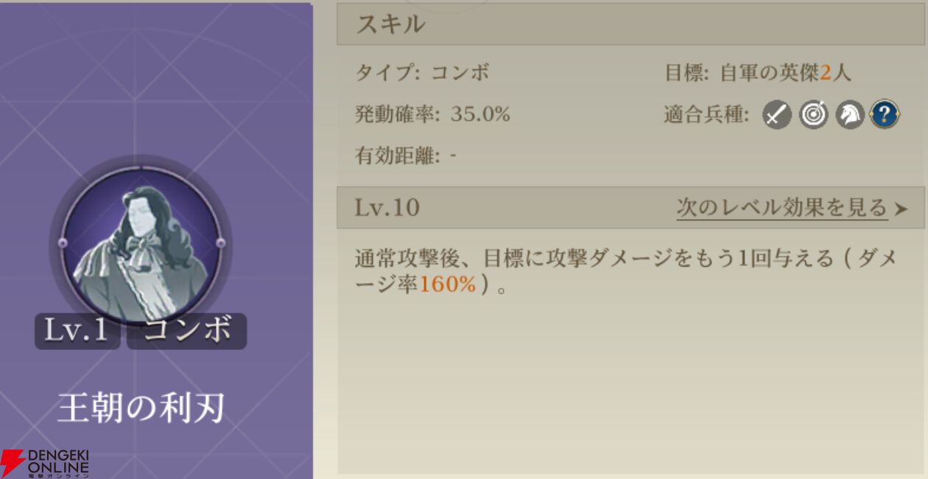
Task: Click the skill name 王朝の利刃
Action: pos(141,408)
